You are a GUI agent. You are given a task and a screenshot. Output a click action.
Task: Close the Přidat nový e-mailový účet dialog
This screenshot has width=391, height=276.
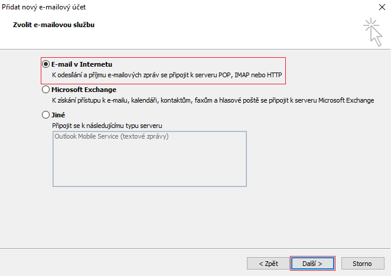pyautogui.click(x=377, y=8)
